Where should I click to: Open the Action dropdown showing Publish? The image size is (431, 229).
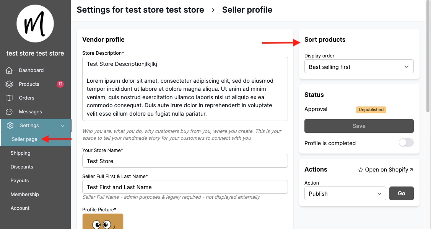345,194
